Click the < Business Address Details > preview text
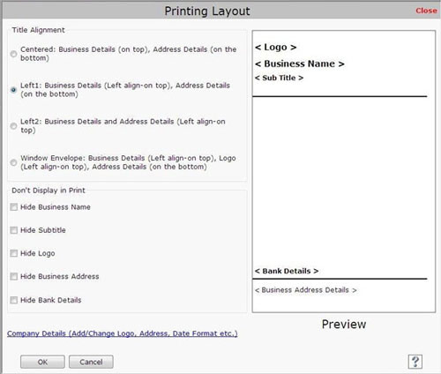 click(306, 290)
